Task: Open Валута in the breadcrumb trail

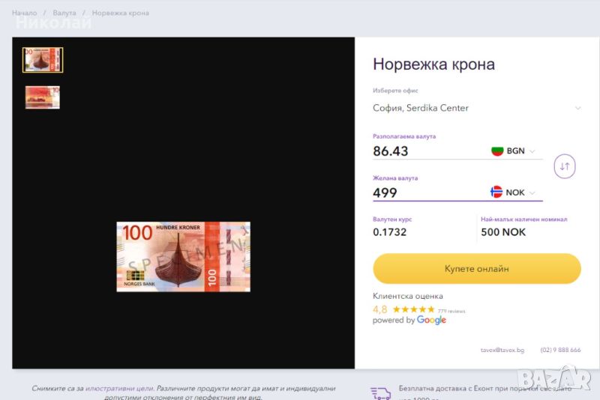Action: click(64, 13)
